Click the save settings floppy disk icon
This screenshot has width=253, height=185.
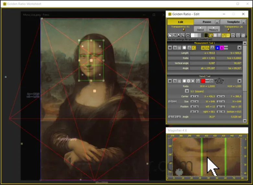[178, 35]
